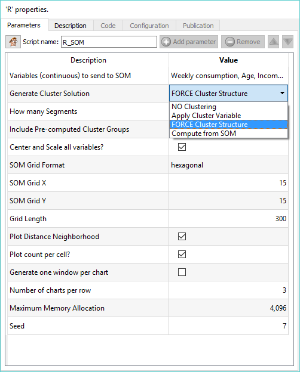The width and height of the screenshot is (300, 372).
Task: Click the Remove minus icon
Action: (230, 42)
